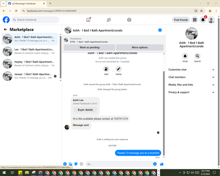Open the Notifications bell icon
The image size is (220, 176).
203,20
